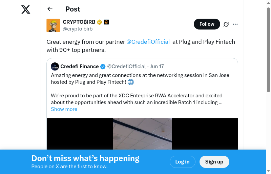Click the affiliate badge next to CRYPTOBIRB
Image resolution: width=271 pixels, height=174 pixels.
(106, 22)
